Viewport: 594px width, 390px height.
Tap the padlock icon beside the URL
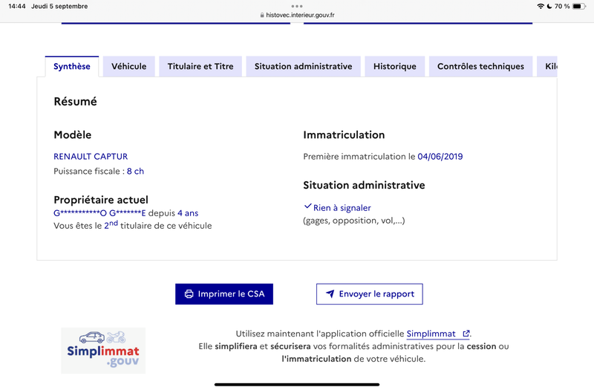(262, 15)
